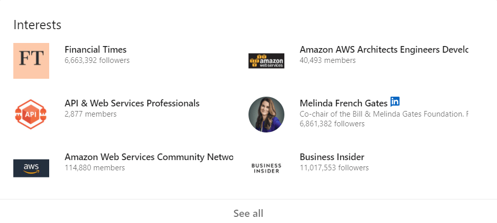
Task: Click the Business Insider logo
Action: [266, 168]
